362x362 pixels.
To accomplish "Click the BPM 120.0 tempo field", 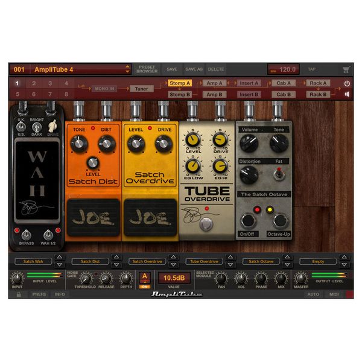I will [284, 69].
